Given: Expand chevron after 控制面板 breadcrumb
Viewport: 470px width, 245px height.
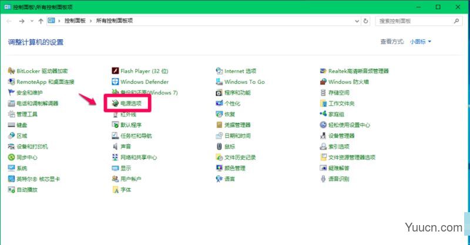Looking at the screenshot, I should coord(90,21).
